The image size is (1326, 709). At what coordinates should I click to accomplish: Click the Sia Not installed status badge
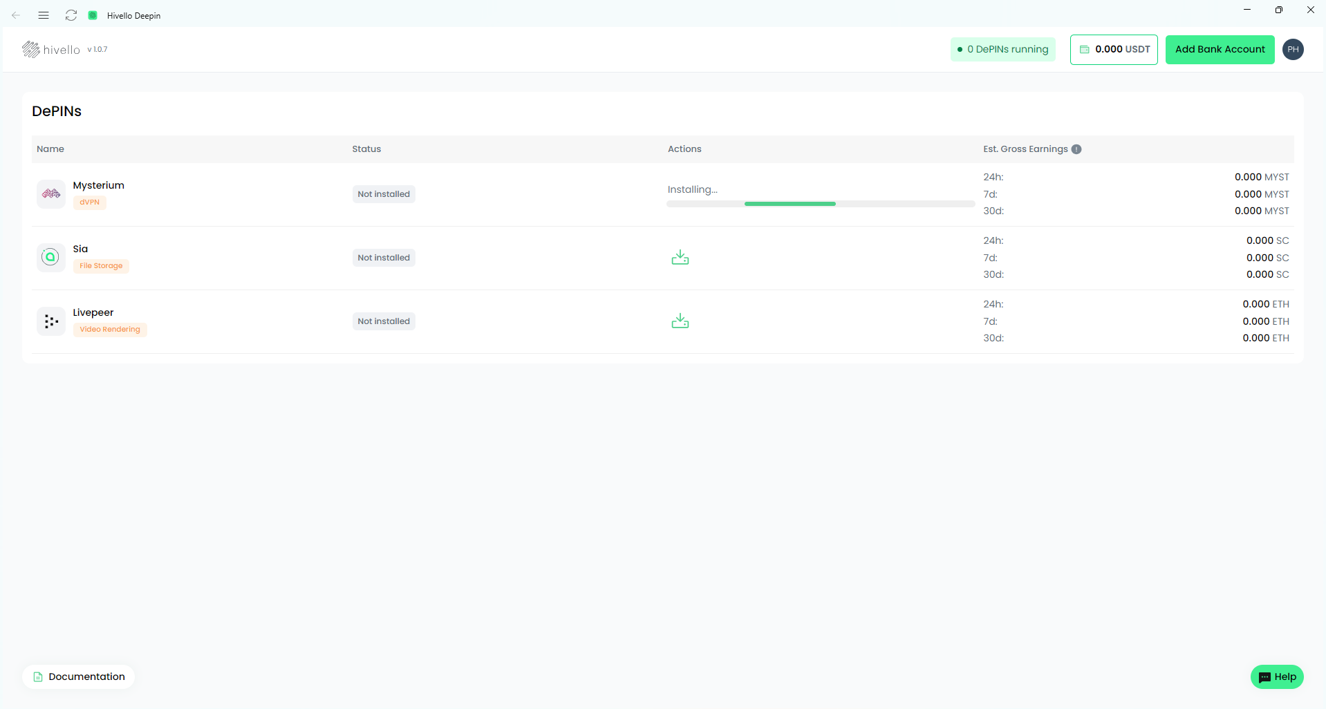pyautogui.click(x=384, y=258)
